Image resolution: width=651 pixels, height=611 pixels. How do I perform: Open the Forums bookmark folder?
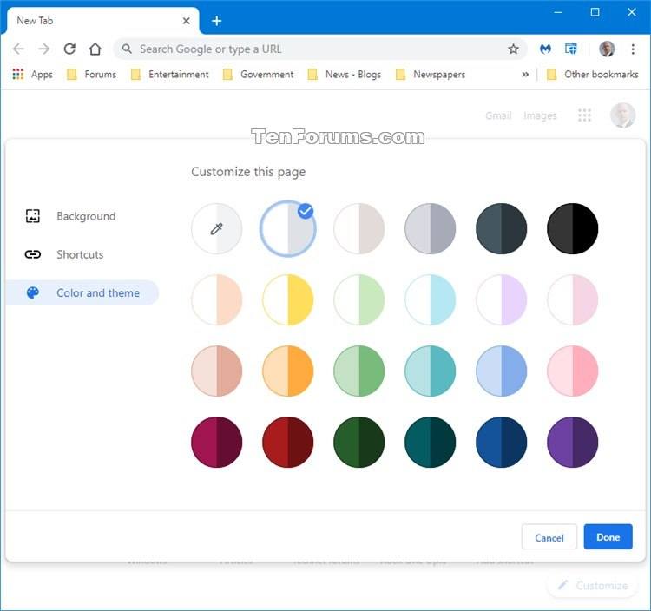tap(92, 75)
